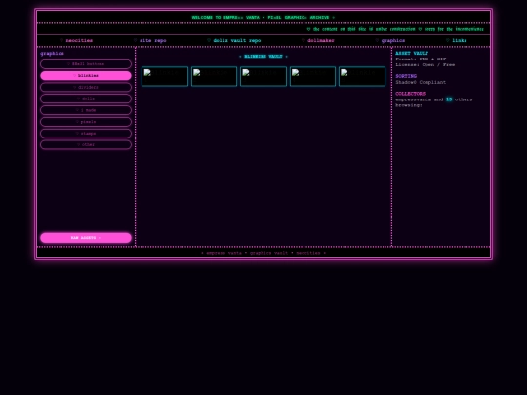Open the links page
This screenshot has height=395, width=527.
[x=456, y=40]
